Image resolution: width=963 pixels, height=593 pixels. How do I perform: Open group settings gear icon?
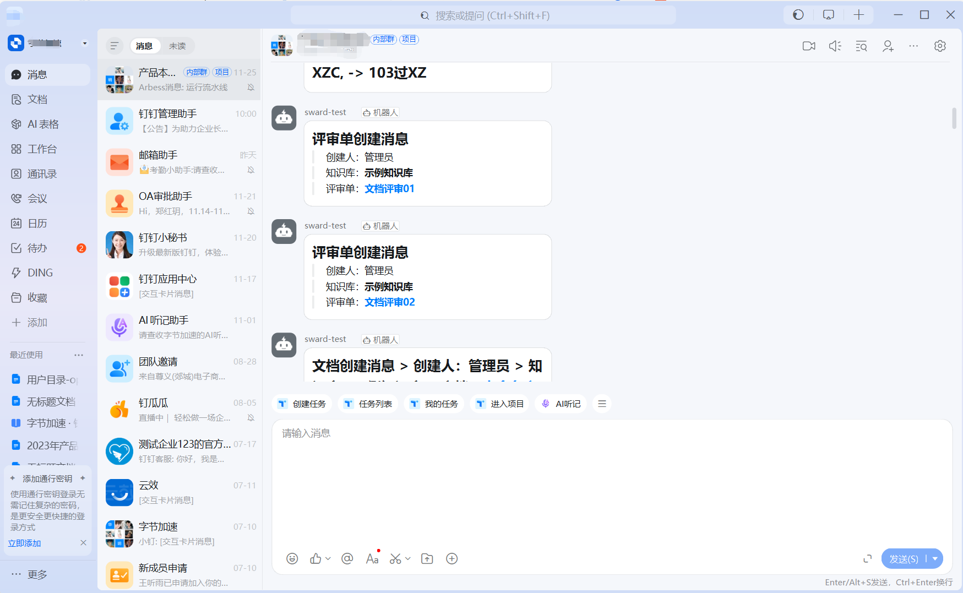[x=940, y=46]
